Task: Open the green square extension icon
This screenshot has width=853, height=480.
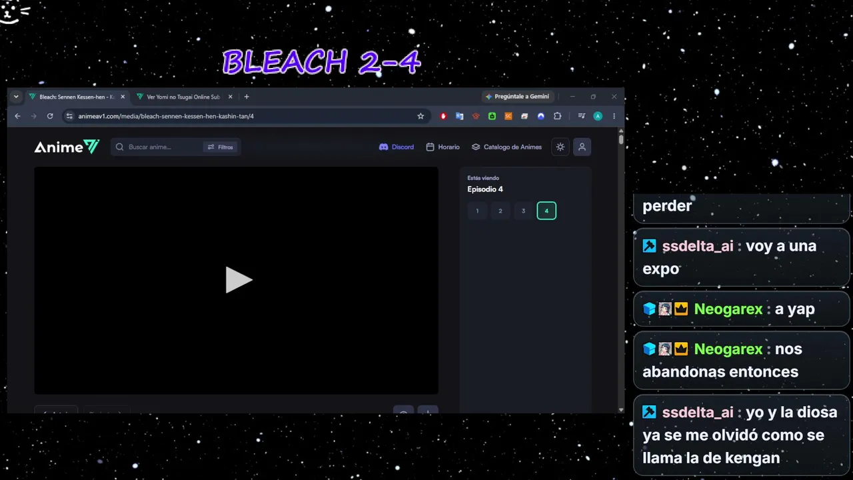Action: (492, 116)
